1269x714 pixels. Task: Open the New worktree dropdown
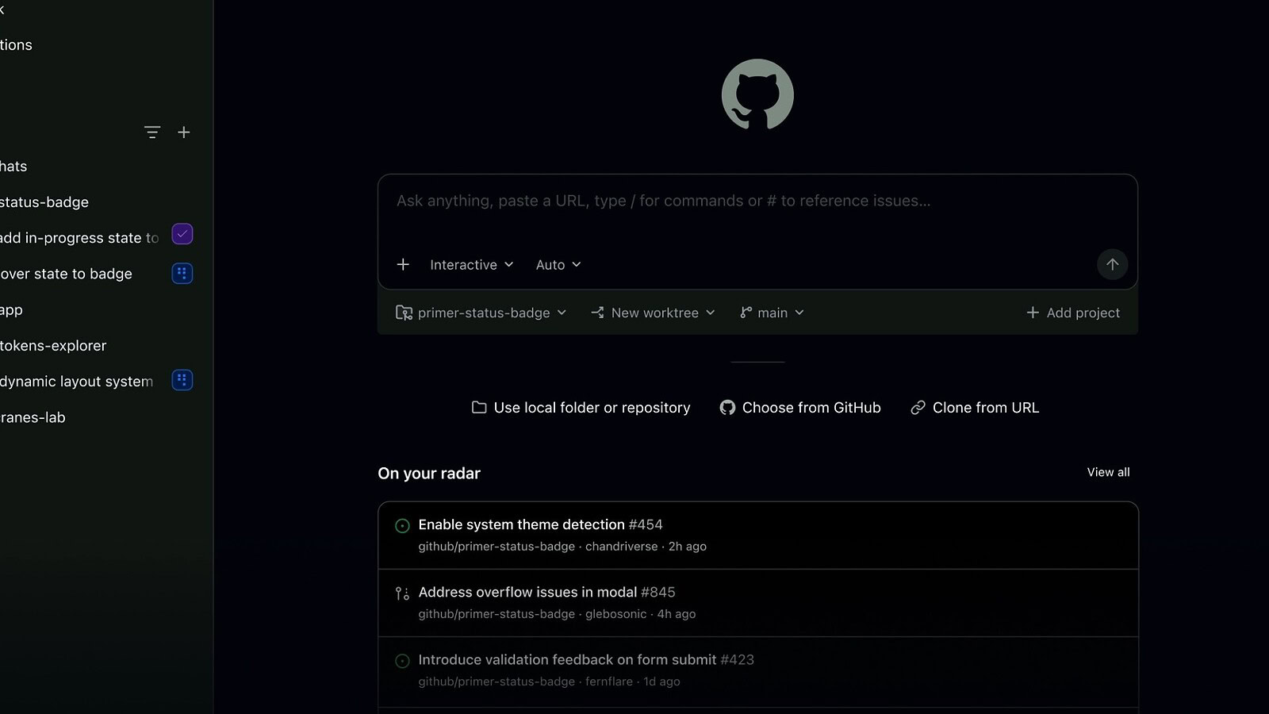(x=653, y=313)
